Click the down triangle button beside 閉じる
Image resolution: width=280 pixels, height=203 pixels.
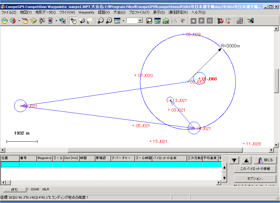coord(234,160)
